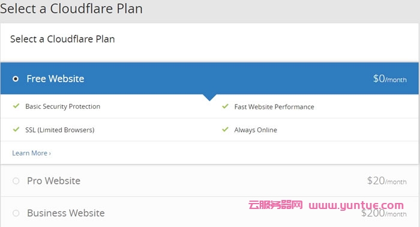The height and width of the screenshot is (227, 420).
Task: Click the $200/month price on Business plan
Action: [x=384, y=213]
